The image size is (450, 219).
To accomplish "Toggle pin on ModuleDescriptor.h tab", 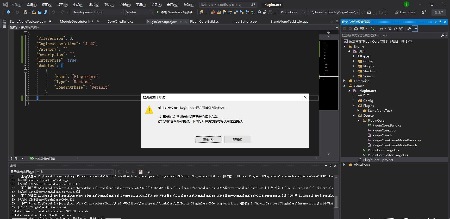I will pos(98,22).
